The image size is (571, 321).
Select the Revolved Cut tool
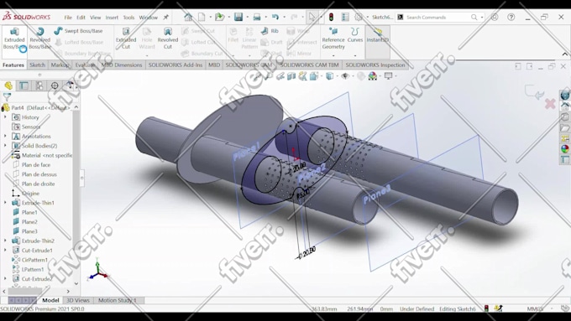(x=167, y=39)
